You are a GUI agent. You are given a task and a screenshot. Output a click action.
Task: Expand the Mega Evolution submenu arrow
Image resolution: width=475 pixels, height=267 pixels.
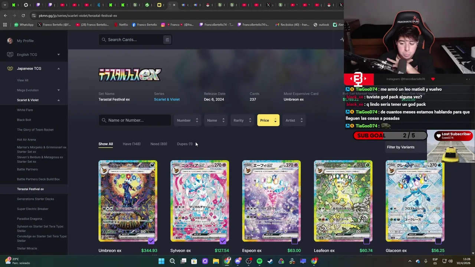pyautogui.click(x=58, y=90)
